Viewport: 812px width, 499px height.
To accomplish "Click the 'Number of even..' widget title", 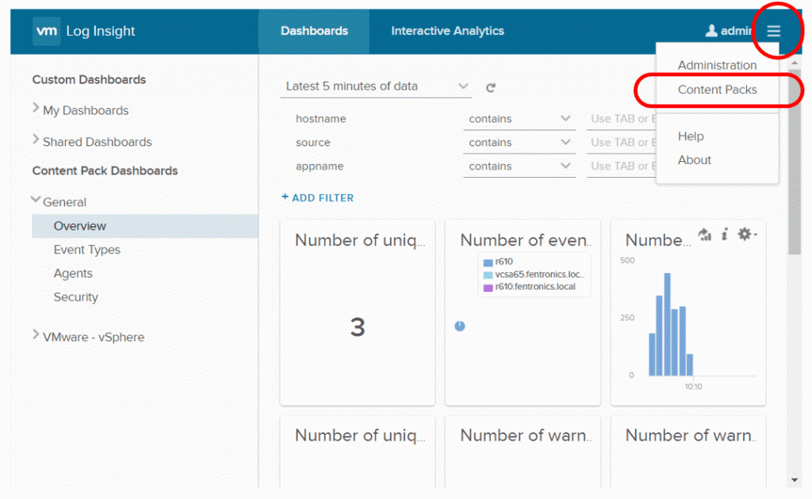I will pos(526,240).
